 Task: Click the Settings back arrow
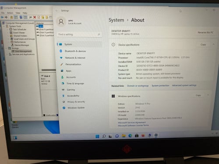click(x=57, y=10)
